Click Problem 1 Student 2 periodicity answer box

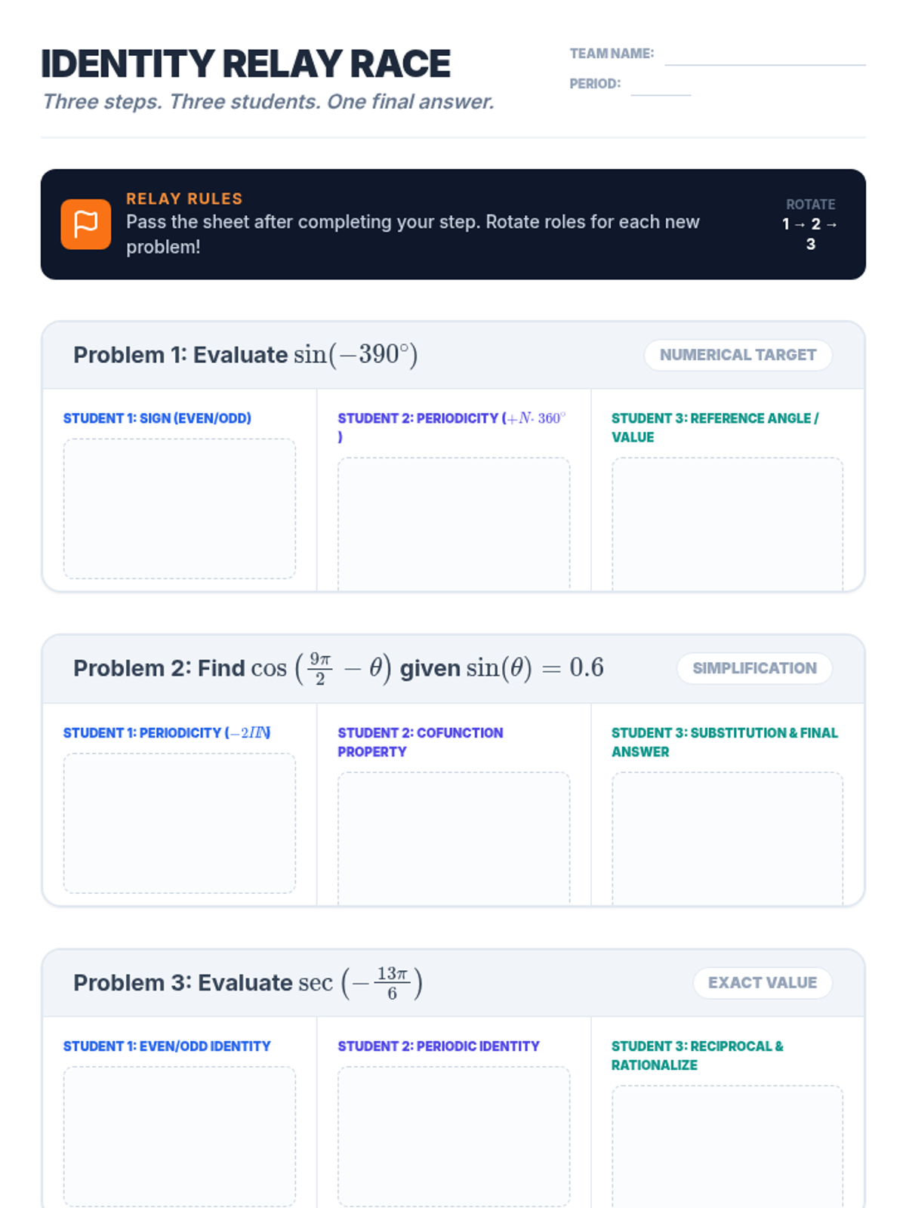[x=454, y=522]
